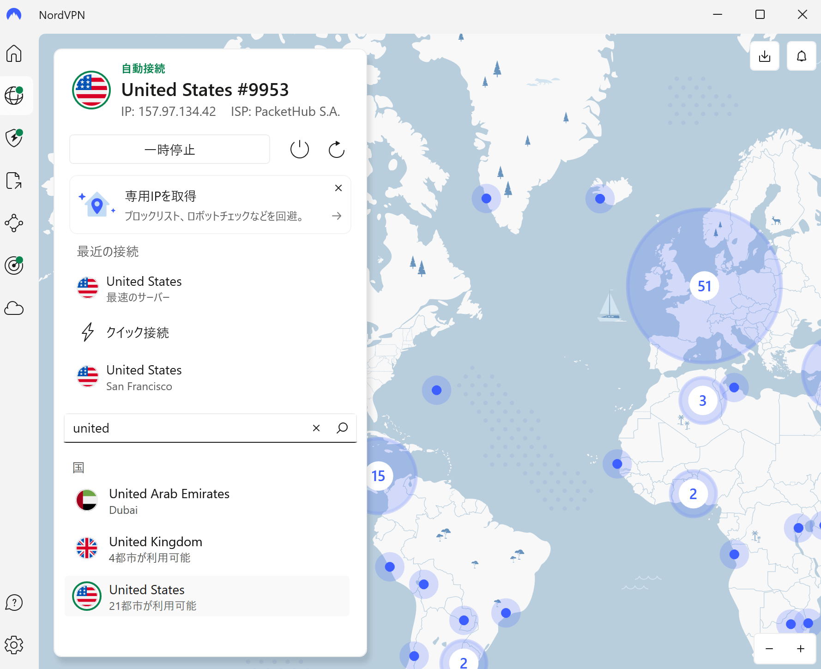Screen dimensions: 821x669
Task: Click the Greenland server dot
Action: (486, 199)
